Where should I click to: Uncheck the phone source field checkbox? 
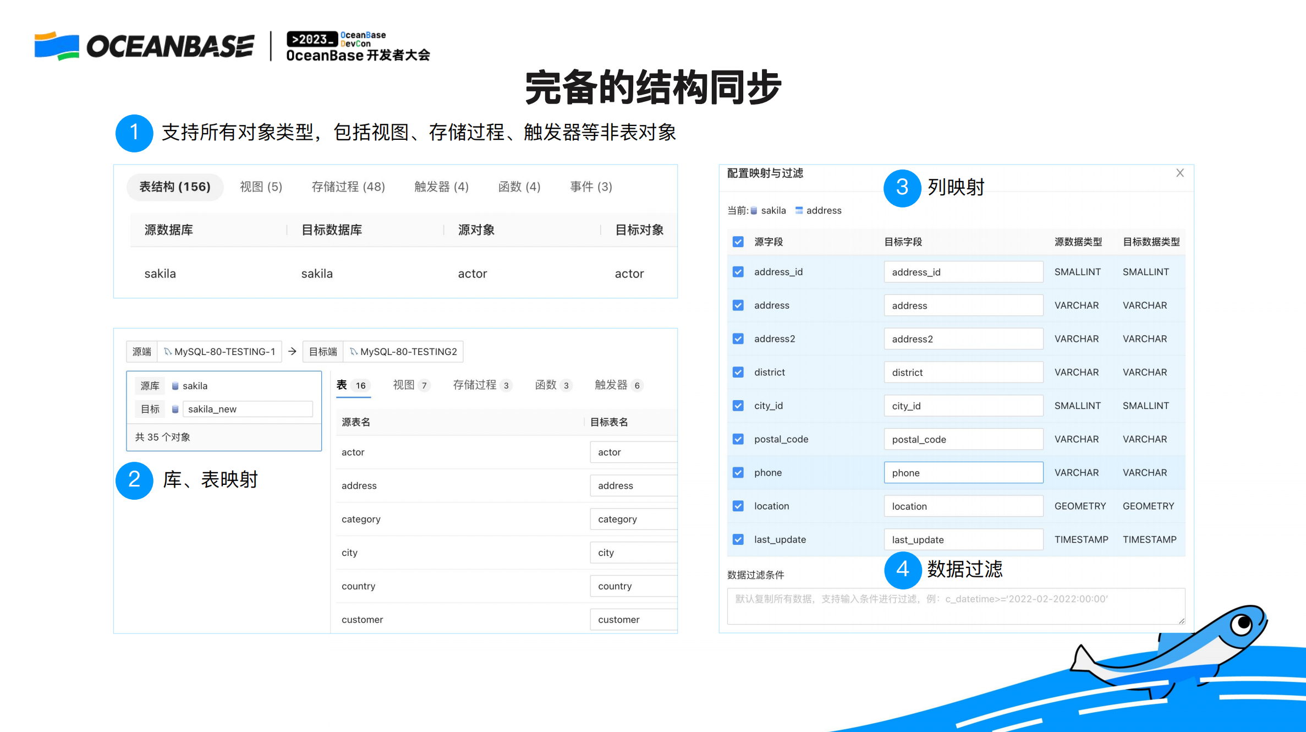(x=738, y=472)
